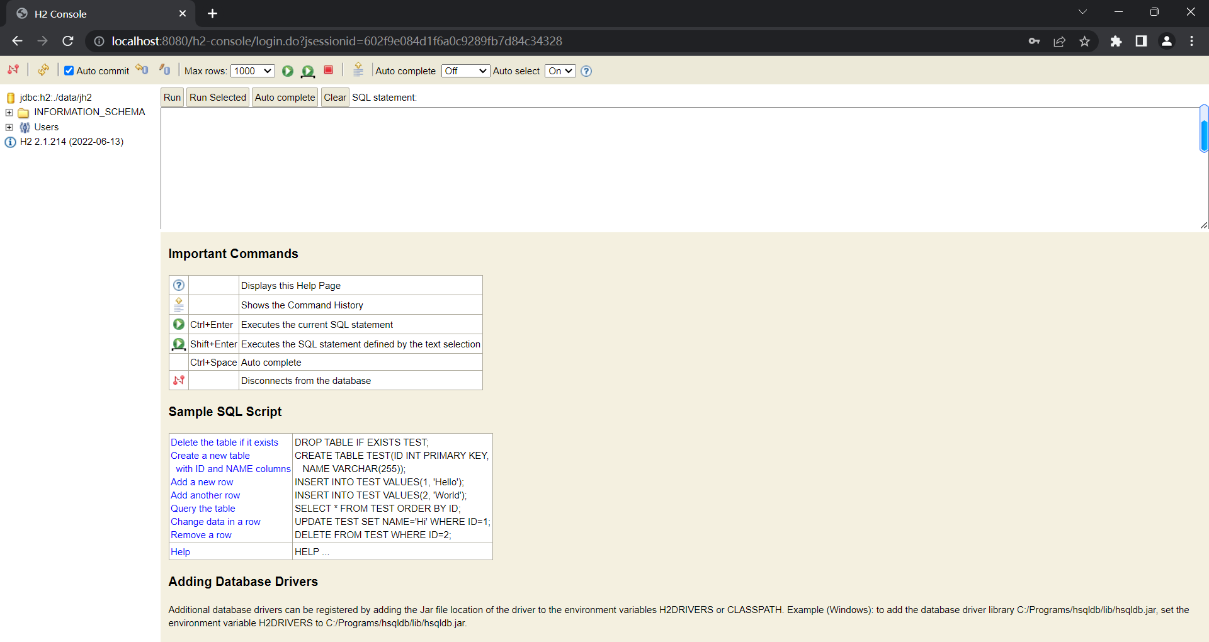
Task: Bookmark this page with the star icon
Action: pyautogui.click(x=1084, y=41)
